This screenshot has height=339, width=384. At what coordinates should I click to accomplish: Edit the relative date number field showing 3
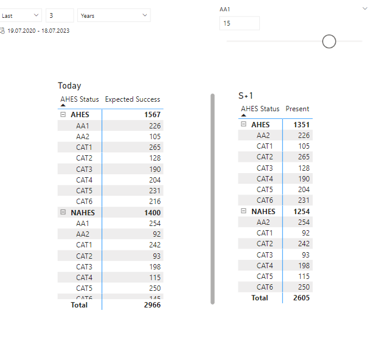tap(60, 15)
